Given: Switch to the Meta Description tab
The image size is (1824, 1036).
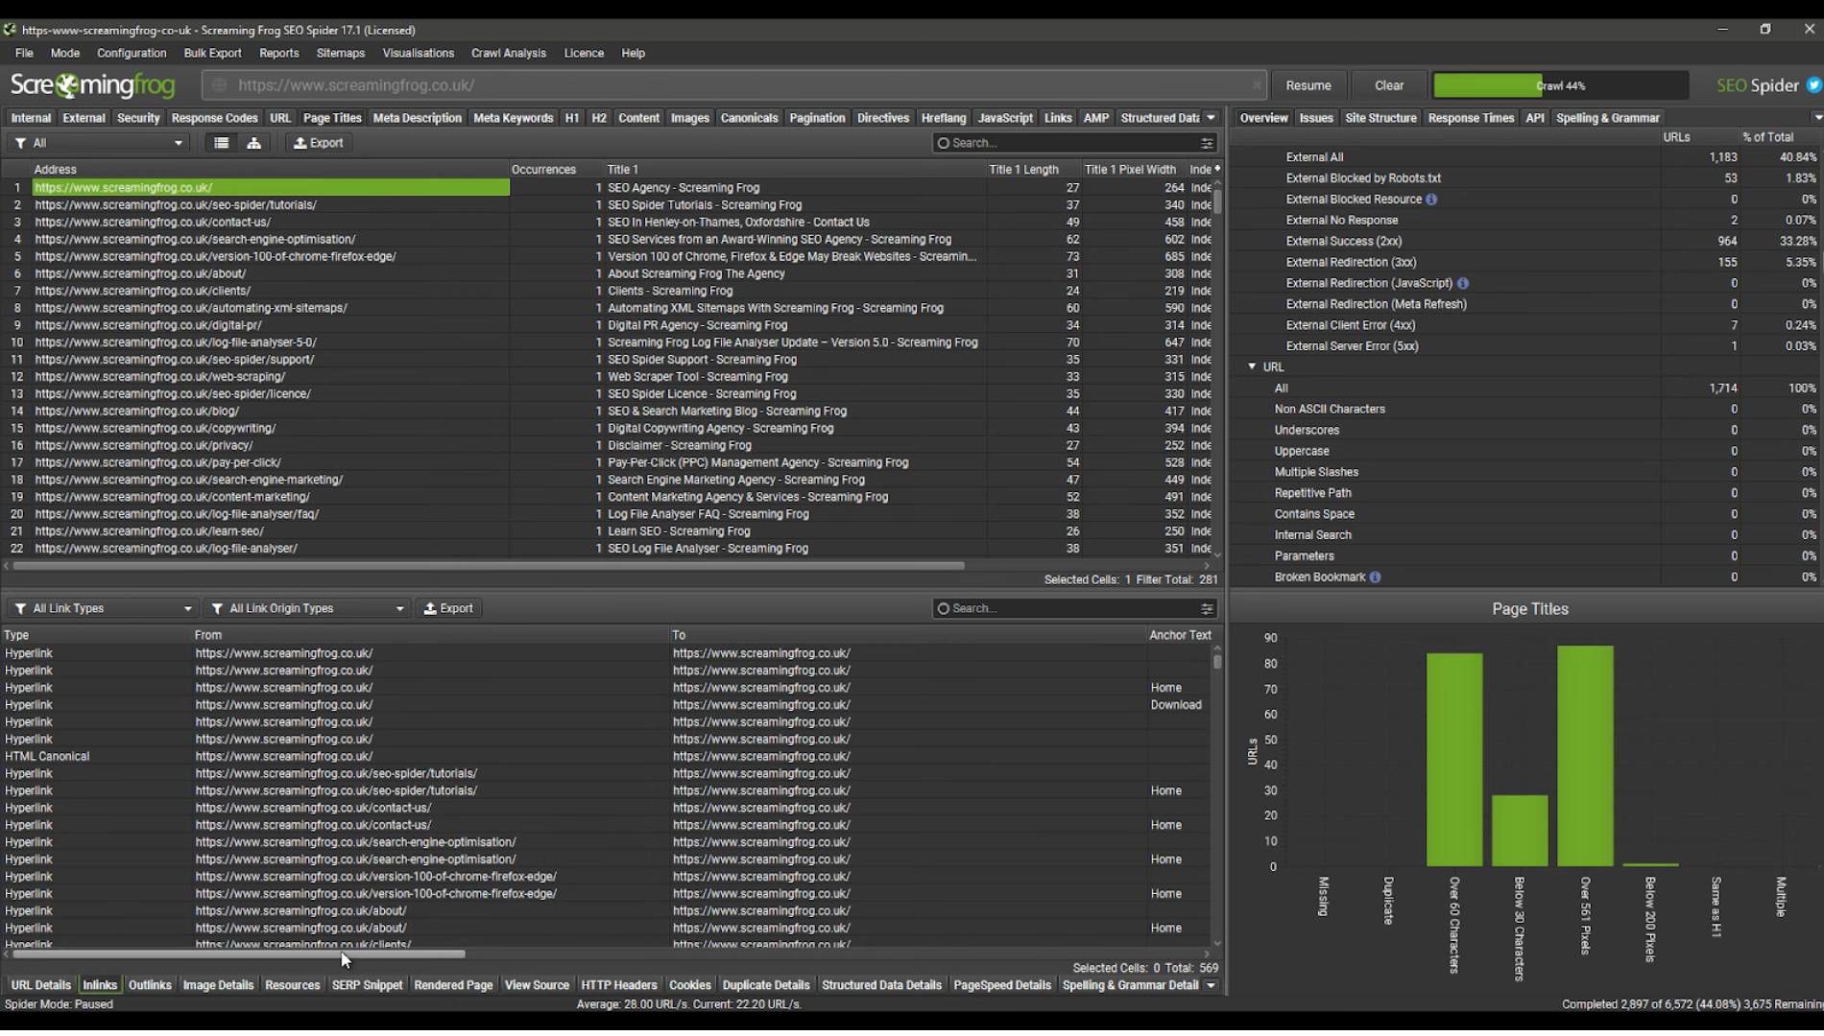Looking at the screenshot, I should [x=417, y=118].
